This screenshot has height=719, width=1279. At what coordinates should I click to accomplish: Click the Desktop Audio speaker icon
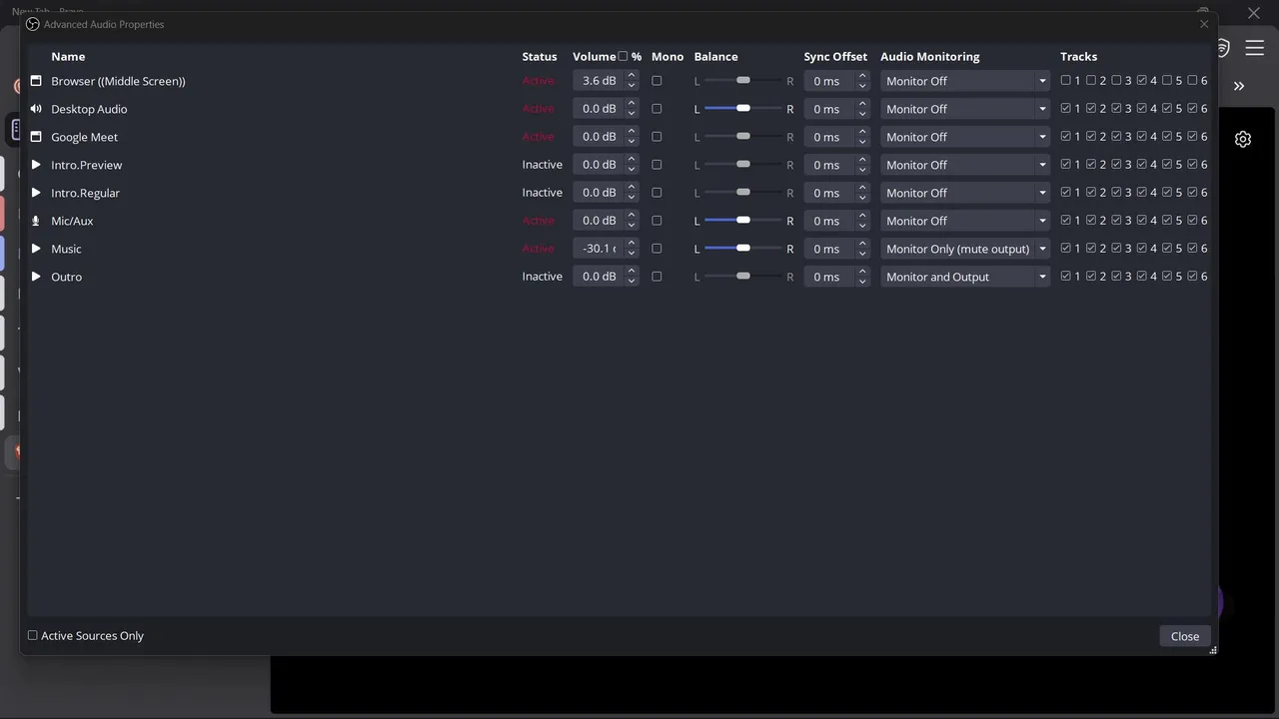point(36,109)
